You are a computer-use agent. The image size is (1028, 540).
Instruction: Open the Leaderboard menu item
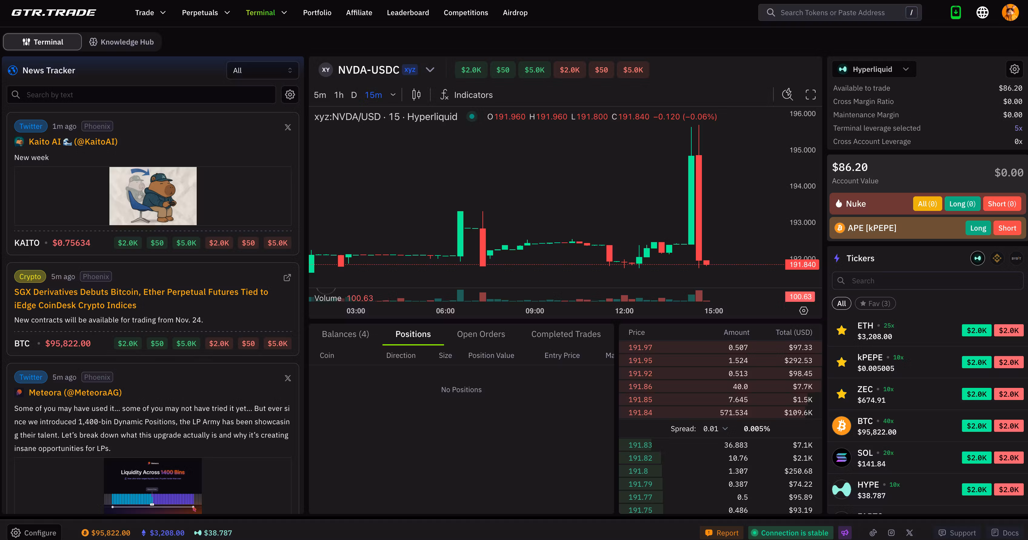coord(407,12)
